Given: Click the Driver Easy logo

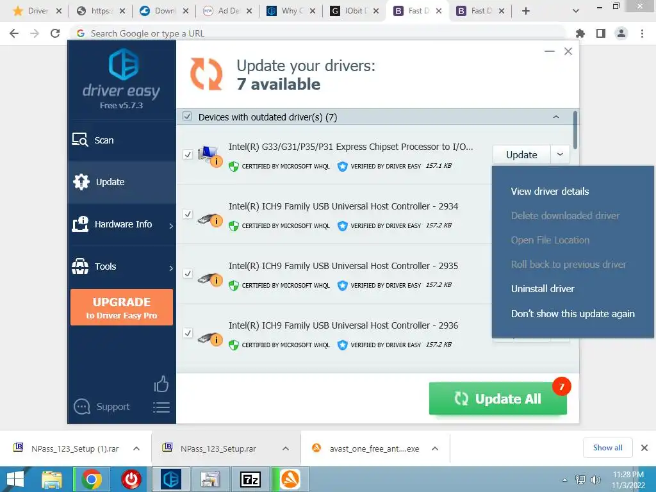Looking at the screenshot, I should tap(123, 64).
